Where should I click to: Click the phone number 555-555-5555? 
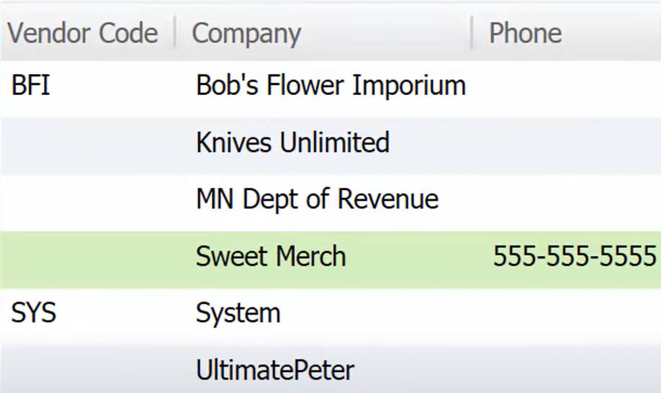575,256
